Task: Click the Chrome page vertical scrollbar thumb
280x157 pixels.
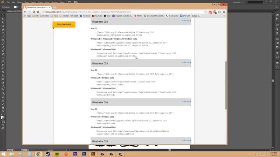Action: pyautogui.click(x=226, y=85)
